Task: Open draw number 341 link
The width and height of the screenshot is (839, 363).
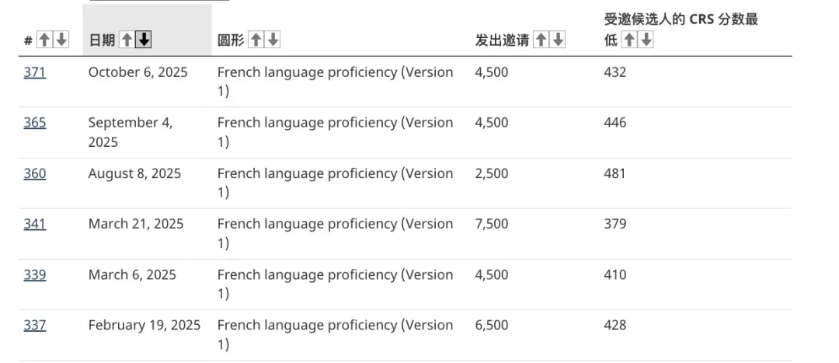Action: pos(34,224)
